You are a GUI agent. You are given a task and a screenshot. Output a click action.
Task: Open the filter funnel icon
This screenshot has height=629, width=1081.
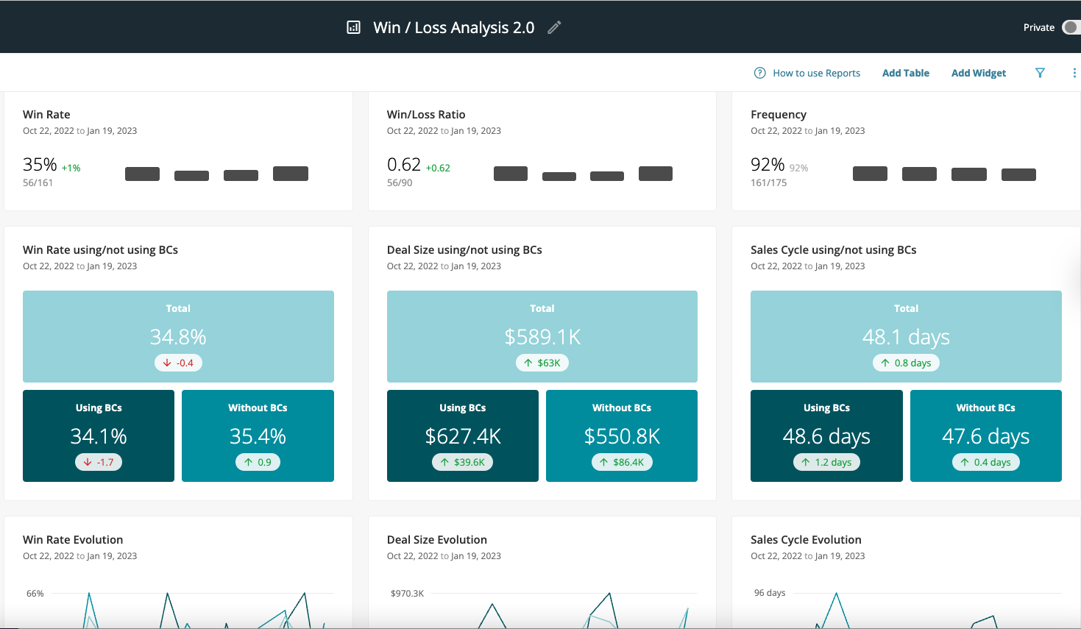[x=1040, y=73]
